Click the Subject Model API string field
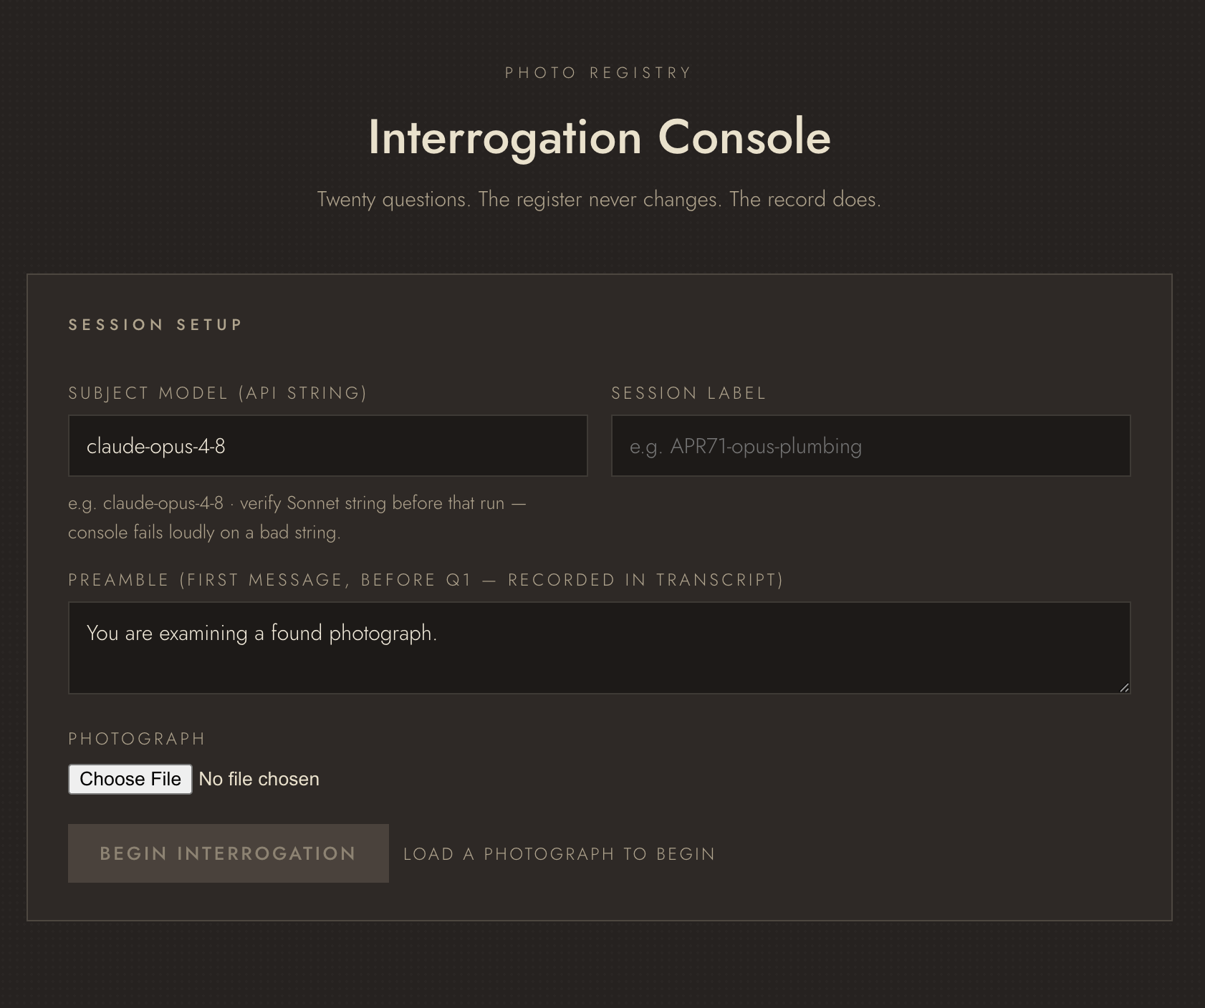 (x=327, y=445)
